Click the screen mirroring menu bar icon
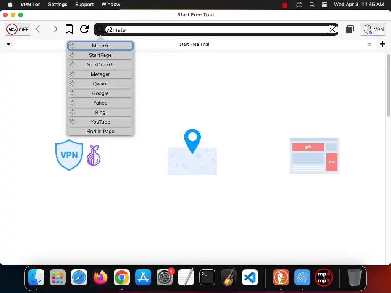The height and width of the screenshot is (293, 391). 299,5
